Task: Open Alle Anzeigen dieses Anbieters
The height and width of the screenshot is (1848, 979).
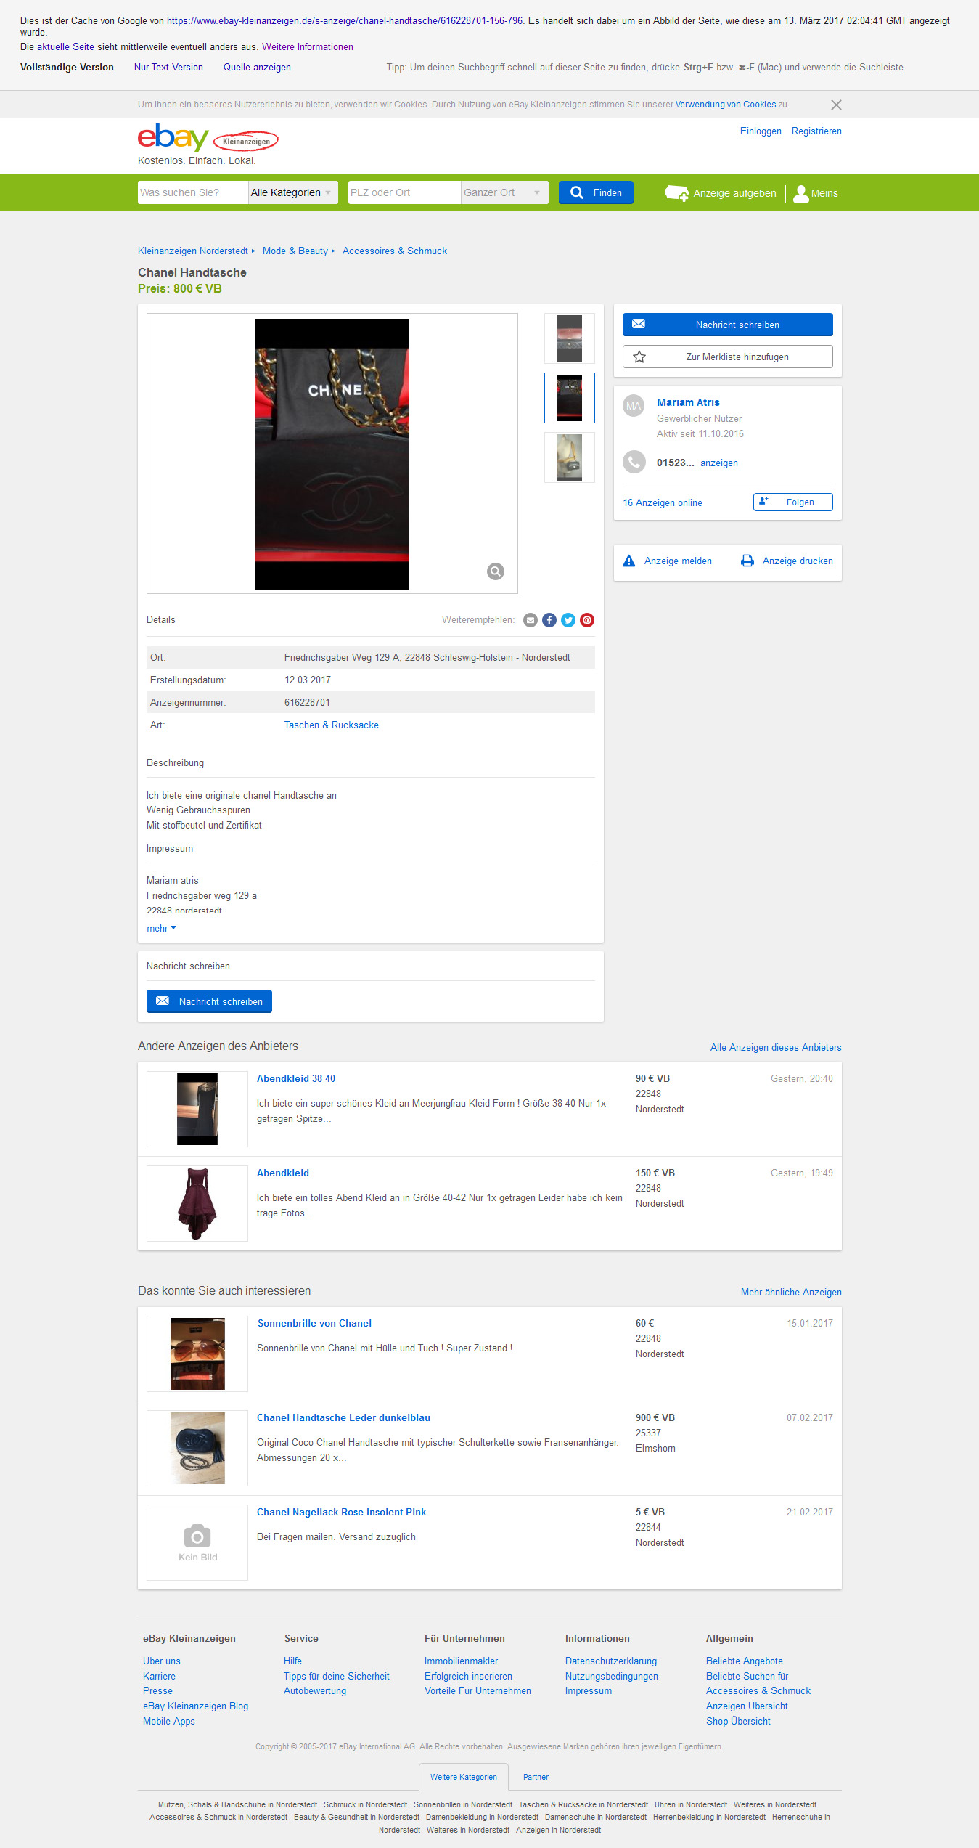Action: click(776, 1048)
